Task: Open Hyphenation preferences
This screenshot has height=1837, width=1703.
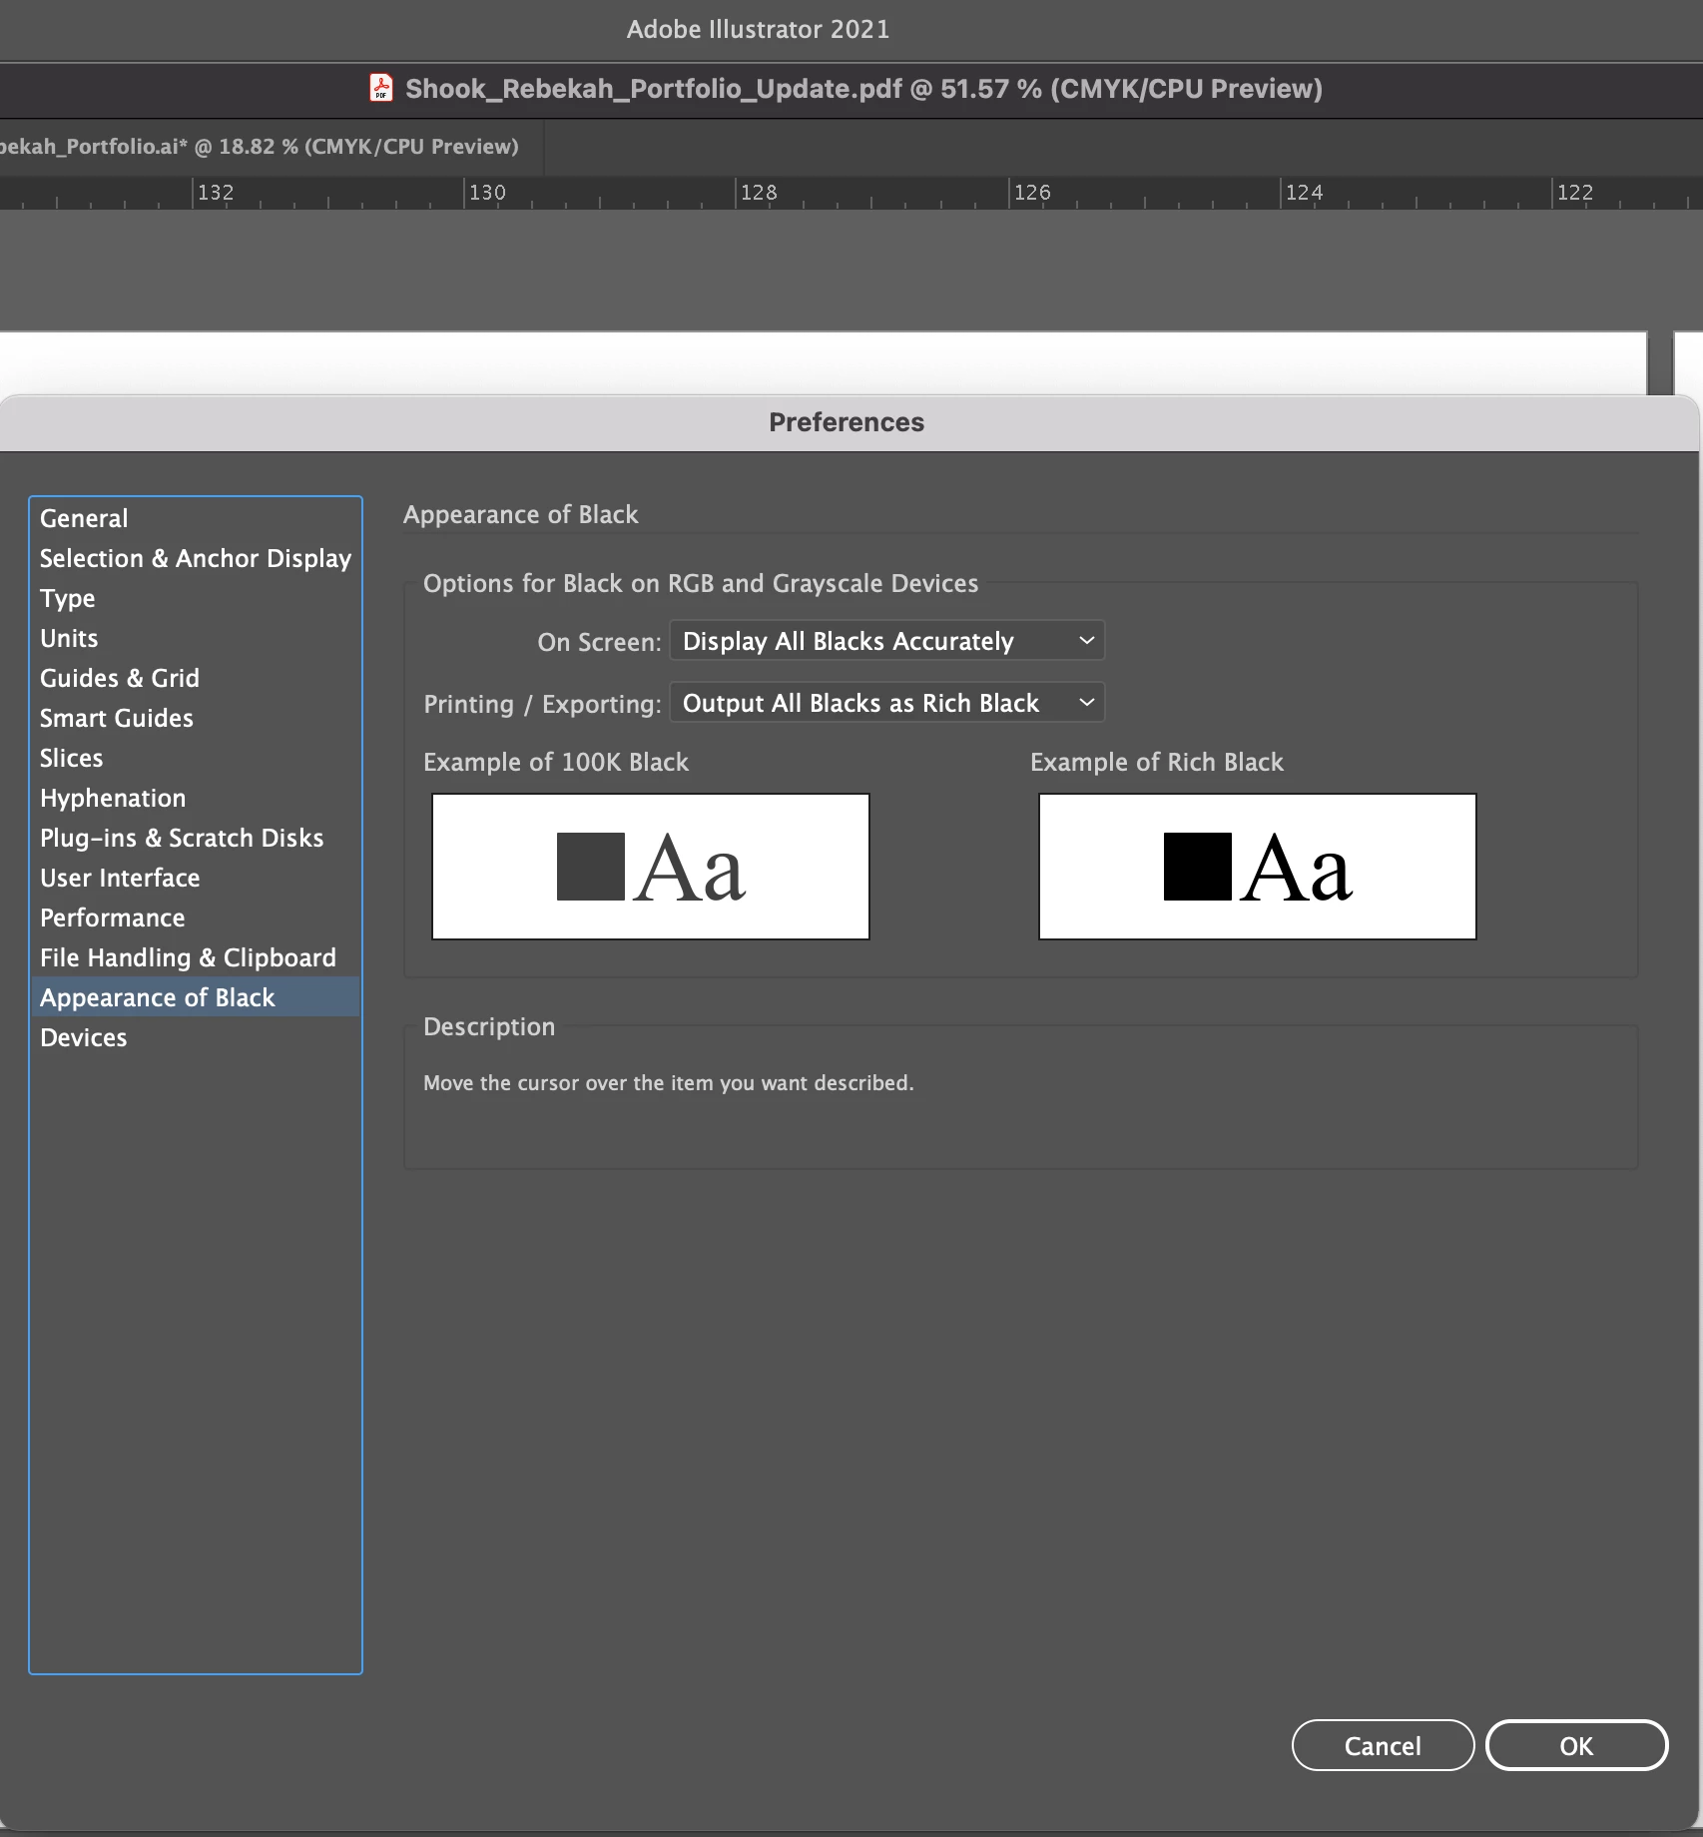Action: pos(195,798)
